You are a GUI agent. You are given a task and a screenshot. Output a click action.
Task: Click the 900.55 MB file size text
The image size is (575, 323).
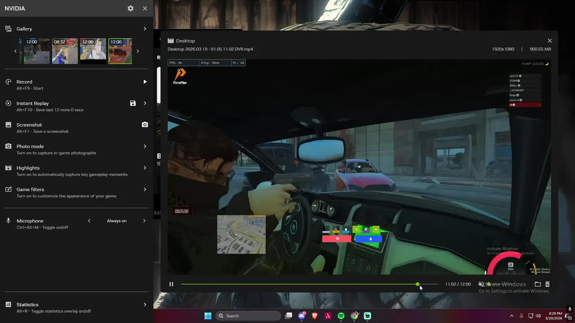pos(540,49)
